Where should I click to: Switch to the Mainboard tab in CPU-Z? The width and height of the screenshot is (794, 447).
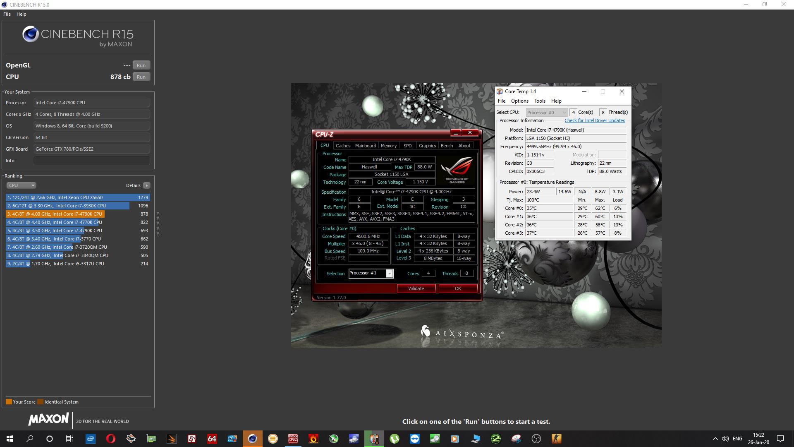pos(365,146)
